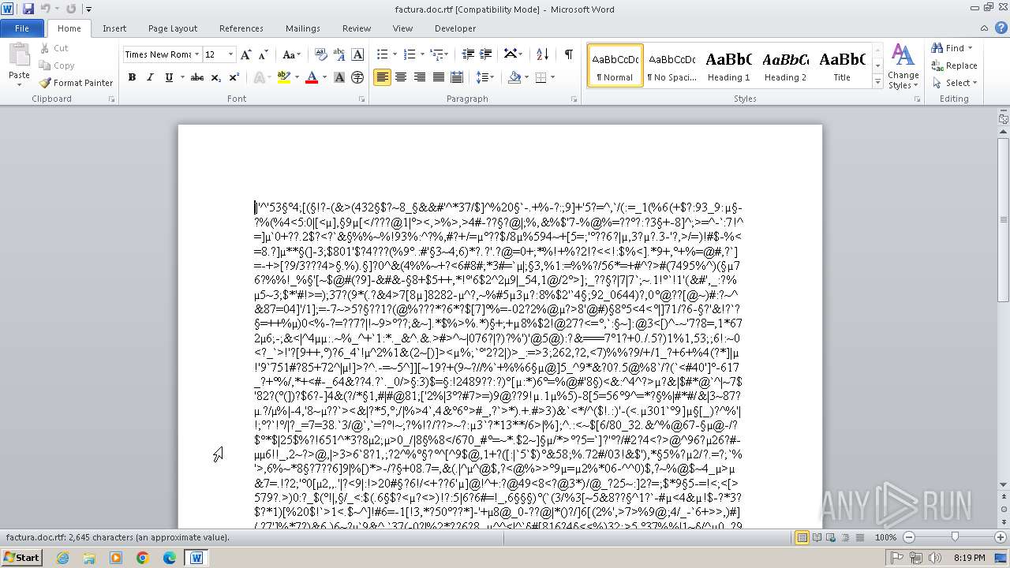Image resolution: width=1010 pixels, height=568 pixels.
Task: Click the Save icon in Quick Access Toolbar
Action: [x=28, y=9]
